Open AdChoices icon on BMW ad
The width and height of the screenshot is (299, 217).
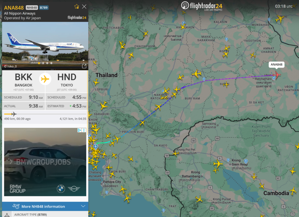pyautogui.click(x=80, y=130)
